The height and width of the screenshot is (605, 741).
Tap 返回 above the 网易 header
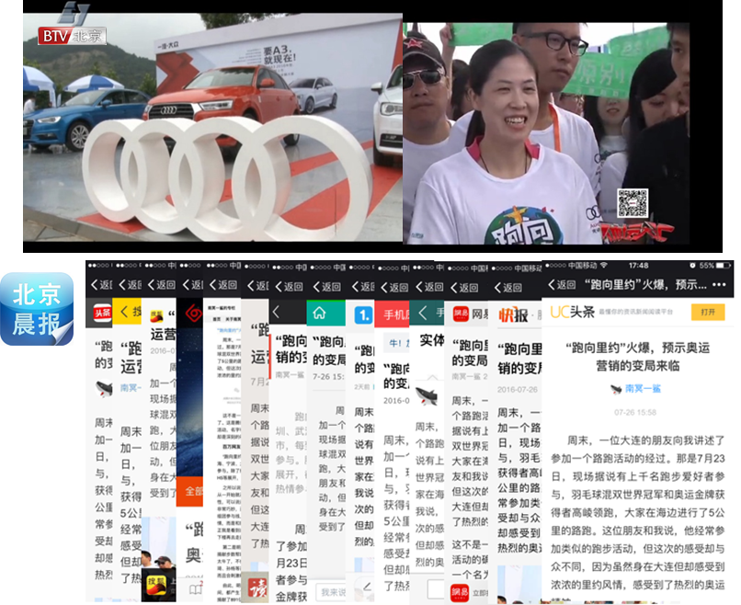464,288
